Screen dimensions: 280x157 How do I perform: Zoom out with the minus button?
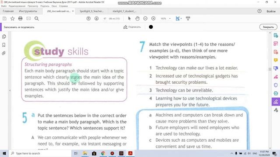[145, 18]
